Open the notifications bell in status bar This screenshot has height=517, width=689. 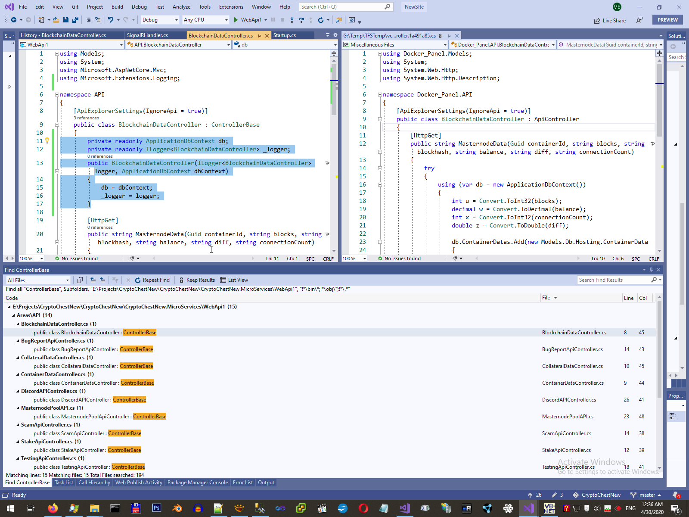point(676,495)
